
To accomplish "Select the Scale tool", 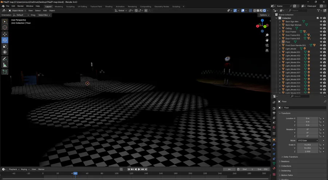I will [5, 46].
